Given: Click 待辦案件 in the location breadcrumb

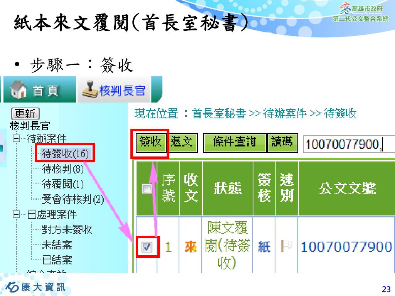Looking at the screenshot, I should (x=285, y=114).
